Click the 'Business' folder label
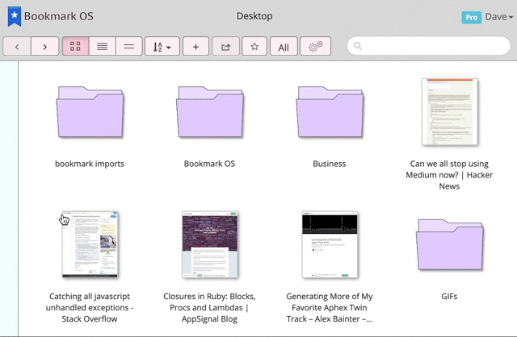 (x=330, y=164)
